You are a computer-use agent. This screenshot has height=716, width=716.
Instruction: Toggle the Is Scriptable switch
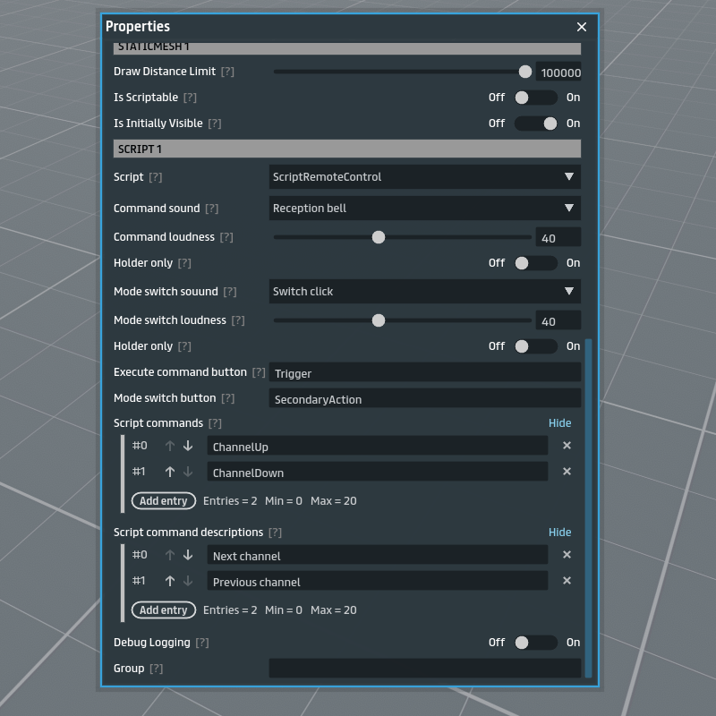534,98
